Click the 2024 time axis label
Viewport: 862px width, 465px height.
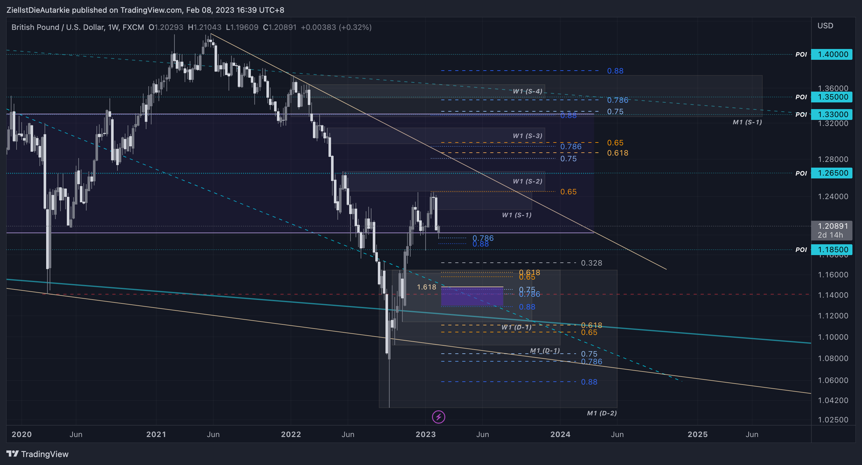click(x=561, y=434)
